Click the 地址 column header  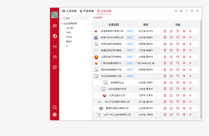[x=146, y=25]
